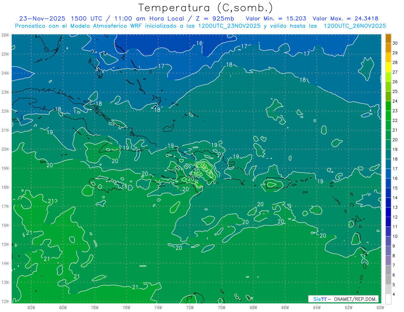
Task: Pick the yellow colorbar segment between 27 and 28
Action: click(x=388, y=67)
